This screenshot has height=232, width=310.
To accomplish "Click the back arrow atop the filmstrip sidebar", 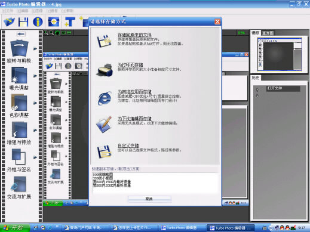I will [x=21, y=34].
